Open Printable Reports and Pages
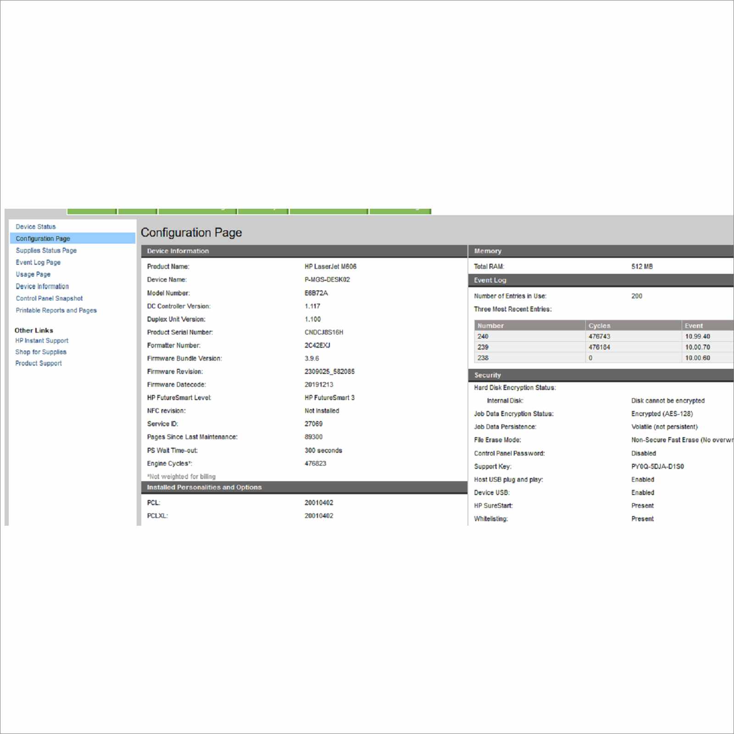Screen dimensions: 734x734 [x=56, y=310]
